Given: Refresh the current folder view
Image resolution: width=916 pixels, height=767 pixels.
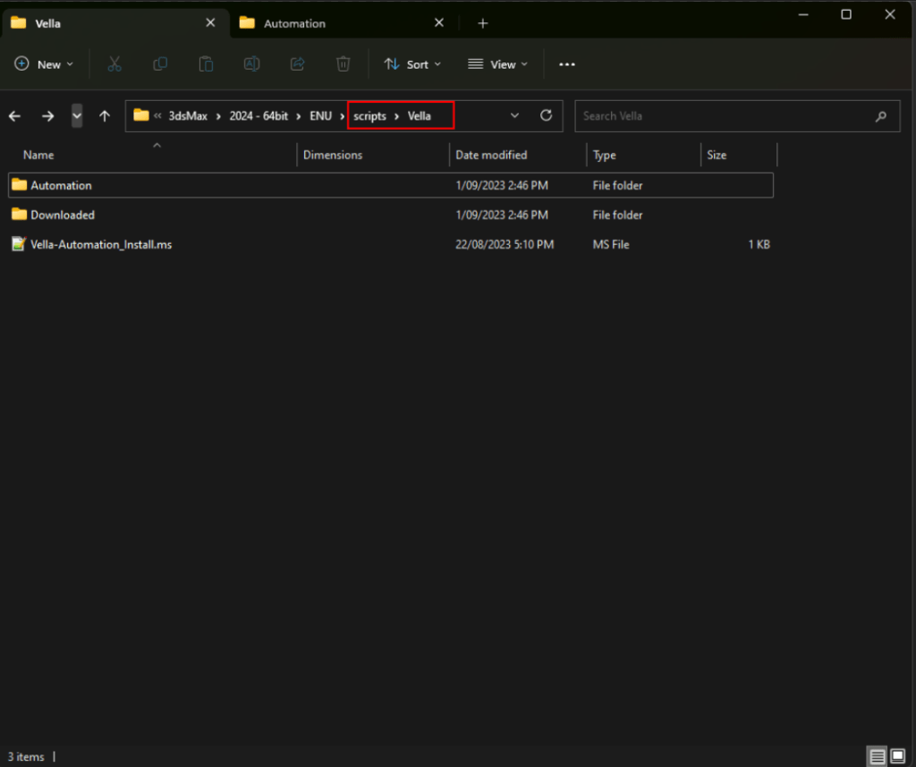Looking at the screenshot, I should [x=546, y=115].
